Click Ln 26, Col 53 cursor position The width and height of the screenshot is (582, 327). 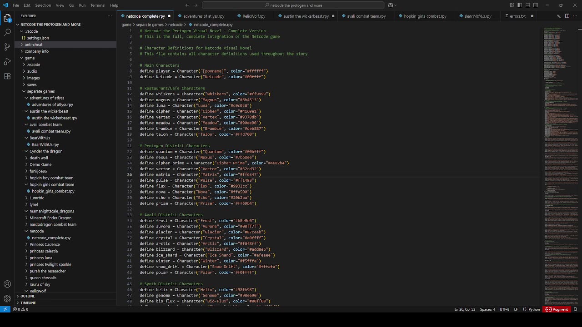(x=465, y=309)
